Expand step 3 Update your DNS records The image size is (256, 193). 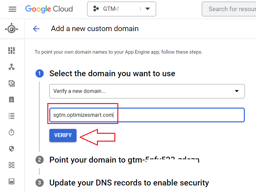point(129,183)
